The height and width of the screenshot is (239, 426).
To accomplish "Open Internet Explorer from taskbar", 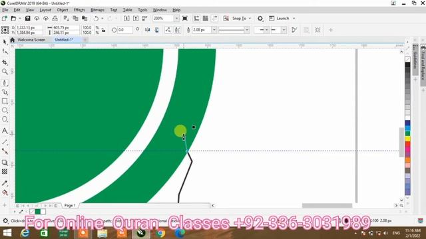I will (x=25, y=233).
